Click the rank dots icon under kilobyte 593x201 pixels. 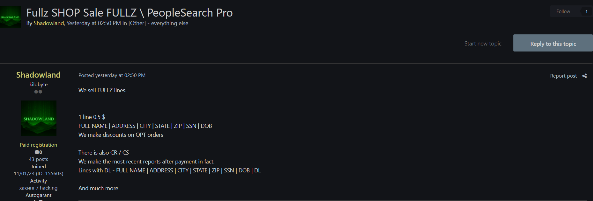[38, 92]
